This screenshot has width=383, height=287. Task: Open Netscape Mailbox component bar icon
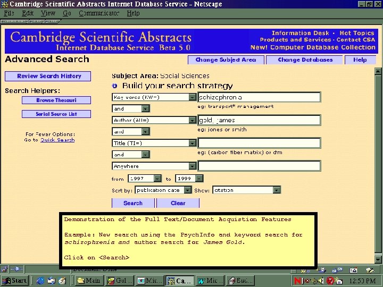point(321,270)
